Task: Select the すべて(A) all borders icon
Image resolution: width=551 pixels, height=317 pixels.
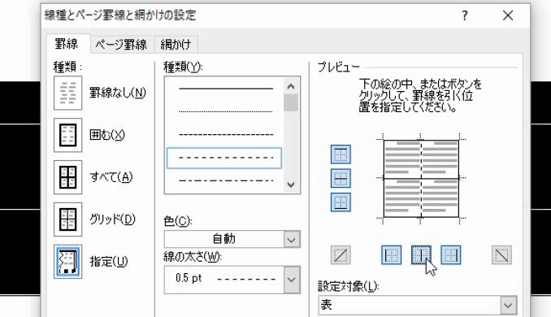Action: [67, 177]
